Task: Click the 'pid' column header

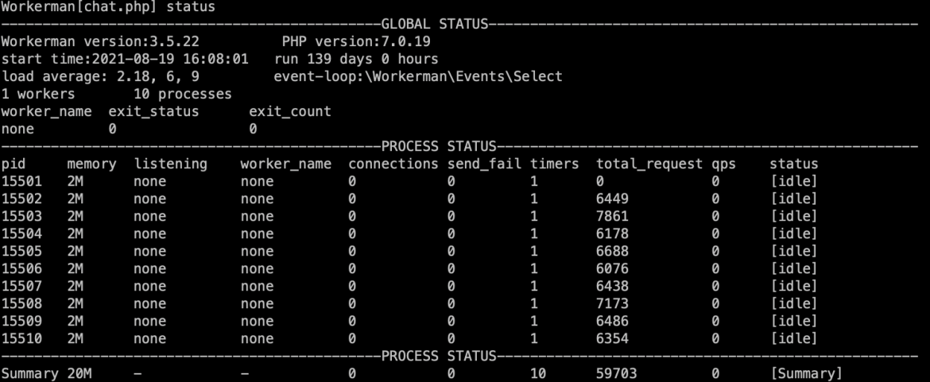Action: click(x=14, y=164)
